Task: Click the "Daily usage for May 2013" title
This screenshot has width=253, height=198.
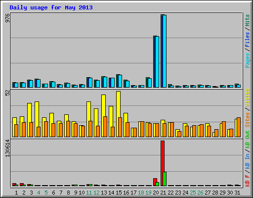Action: 51,7
